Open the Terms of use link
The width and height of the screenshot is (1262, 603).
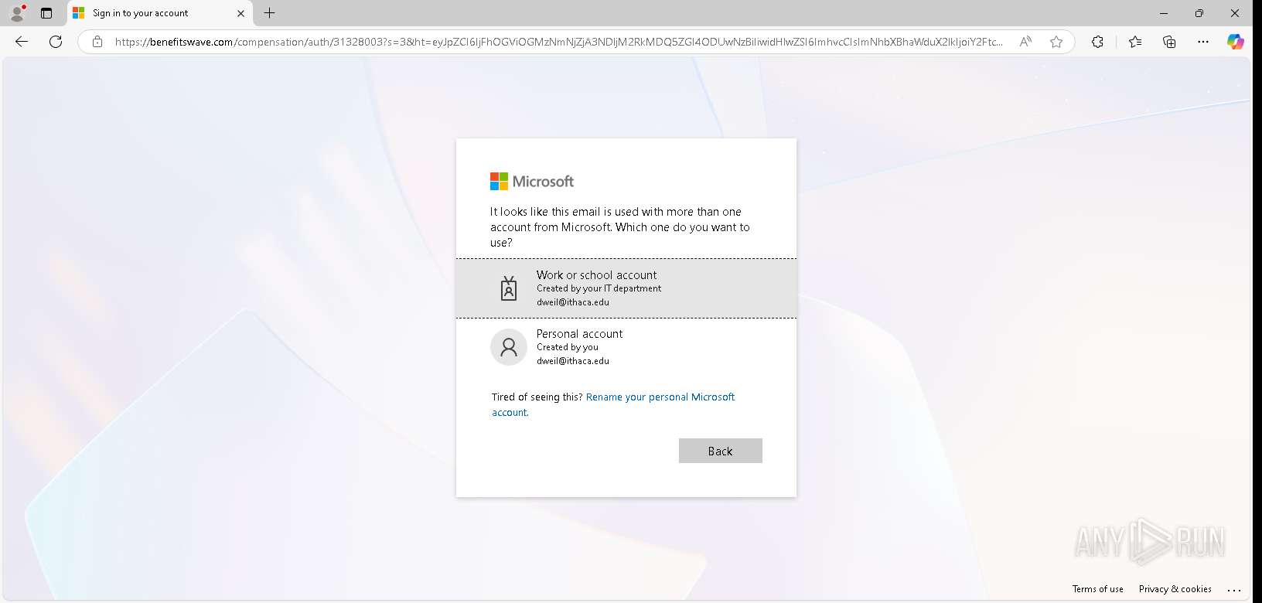point(1098,589)
